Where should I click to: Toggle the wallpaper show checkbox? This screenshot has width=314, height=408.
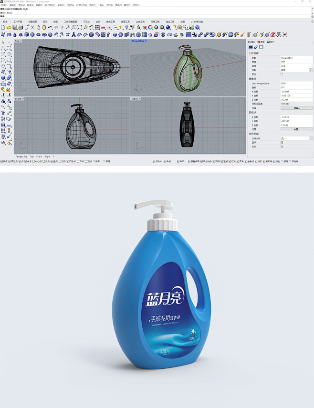pos(282,142)
